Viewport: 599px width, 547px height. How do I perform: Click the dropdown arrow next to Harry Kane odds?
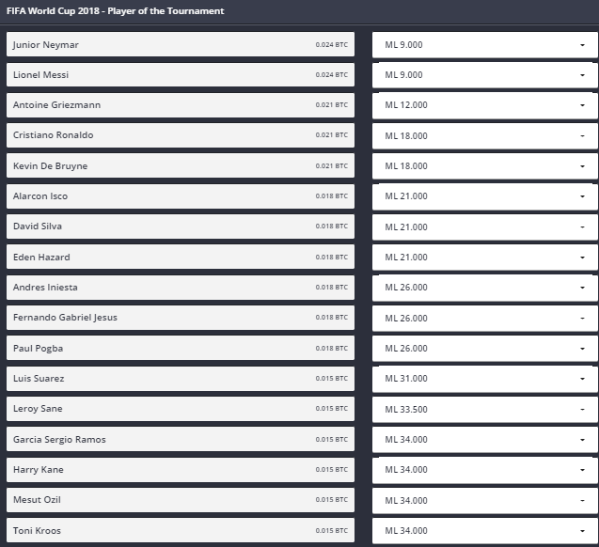pos(582,470)
